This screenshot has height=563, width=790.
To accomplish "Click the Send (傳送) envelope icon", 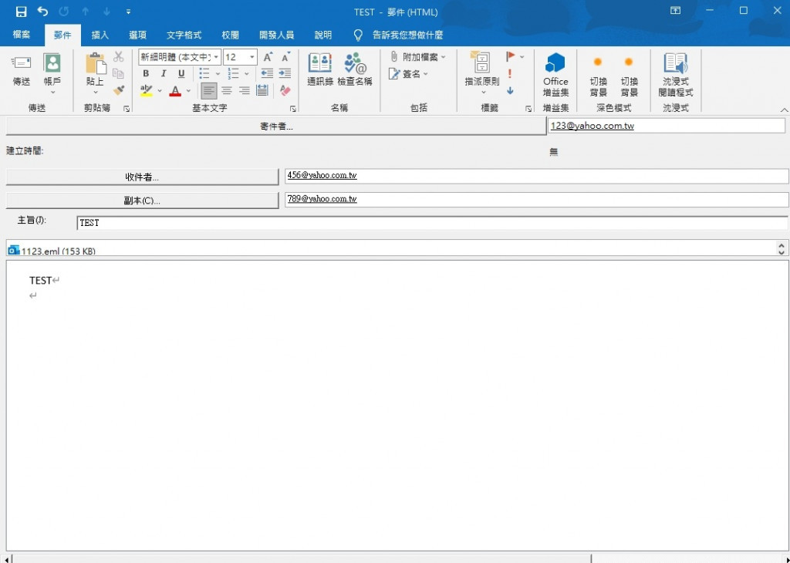I will pyautogui.click(x=21, y=63).
